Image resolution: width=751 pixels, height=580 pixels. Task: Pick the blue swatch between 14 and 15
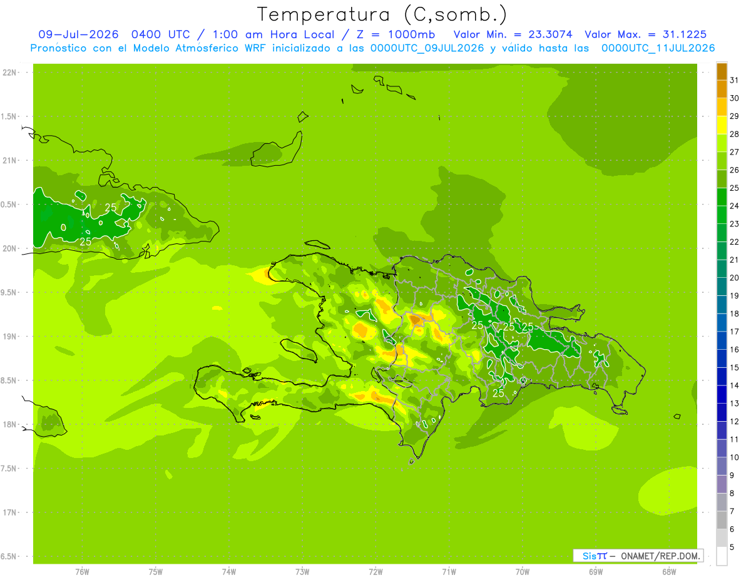pos(722,376)
